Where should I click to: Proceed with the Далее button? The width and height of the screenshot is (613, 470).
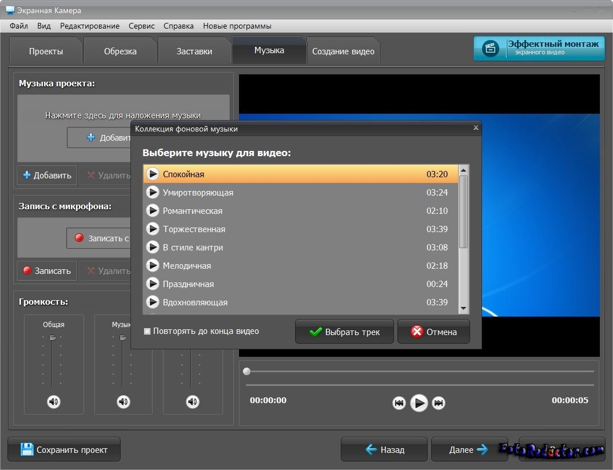tap(469, 449)
